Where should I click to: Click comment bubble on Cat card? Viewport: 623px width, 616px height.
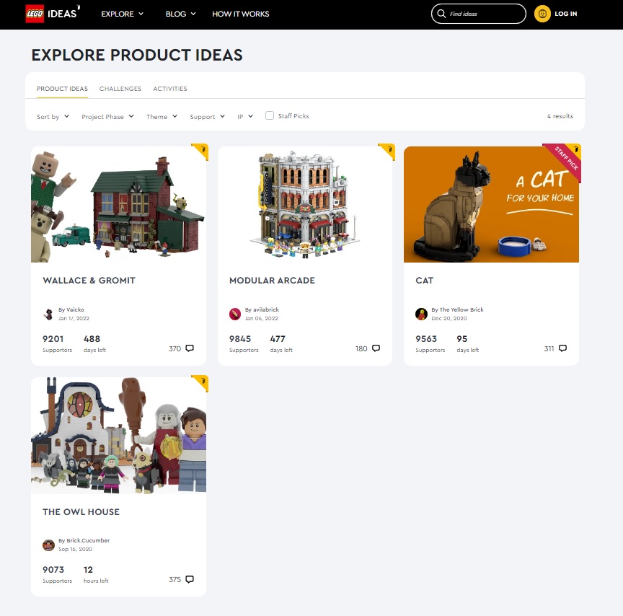tap(562, 348)
